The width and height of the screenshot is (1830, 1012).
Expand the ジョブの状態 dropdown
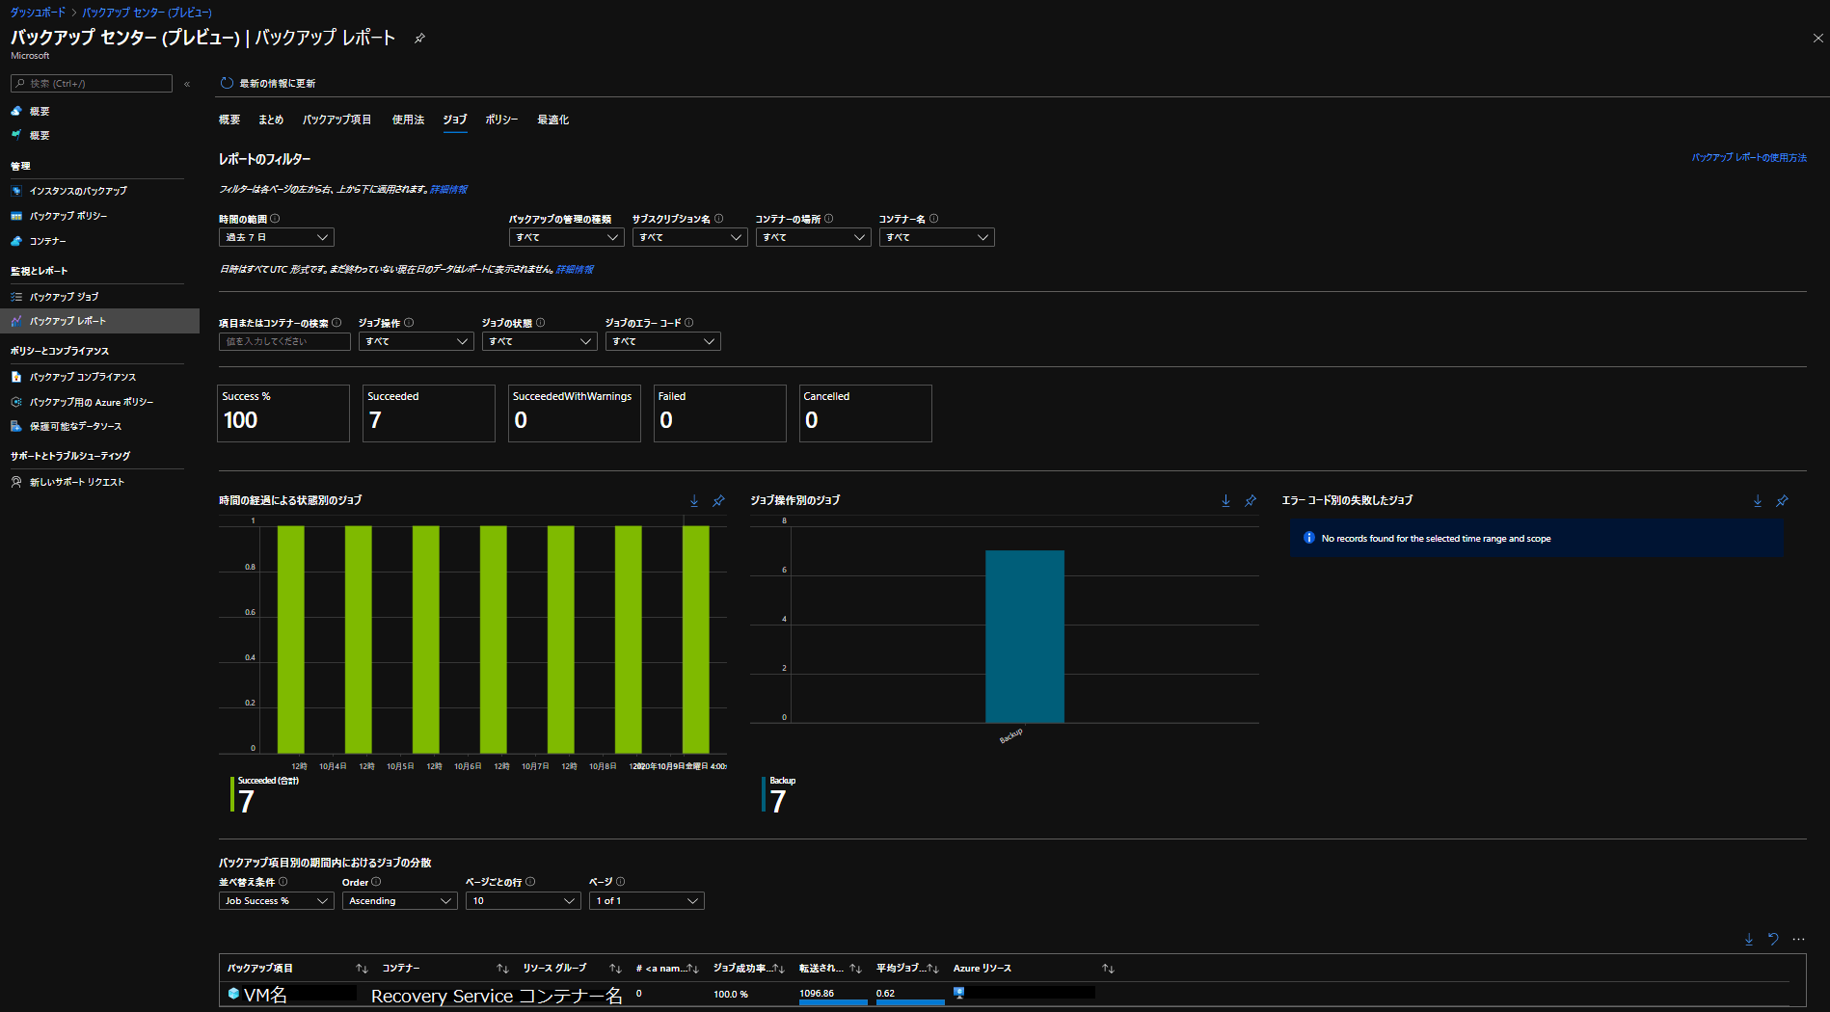pyautogui.click(x=539, y=341)
